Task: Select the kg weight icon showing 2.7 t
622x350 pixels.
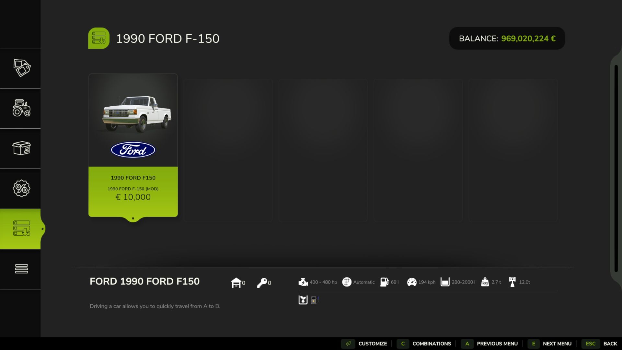Action: point(485,282)
